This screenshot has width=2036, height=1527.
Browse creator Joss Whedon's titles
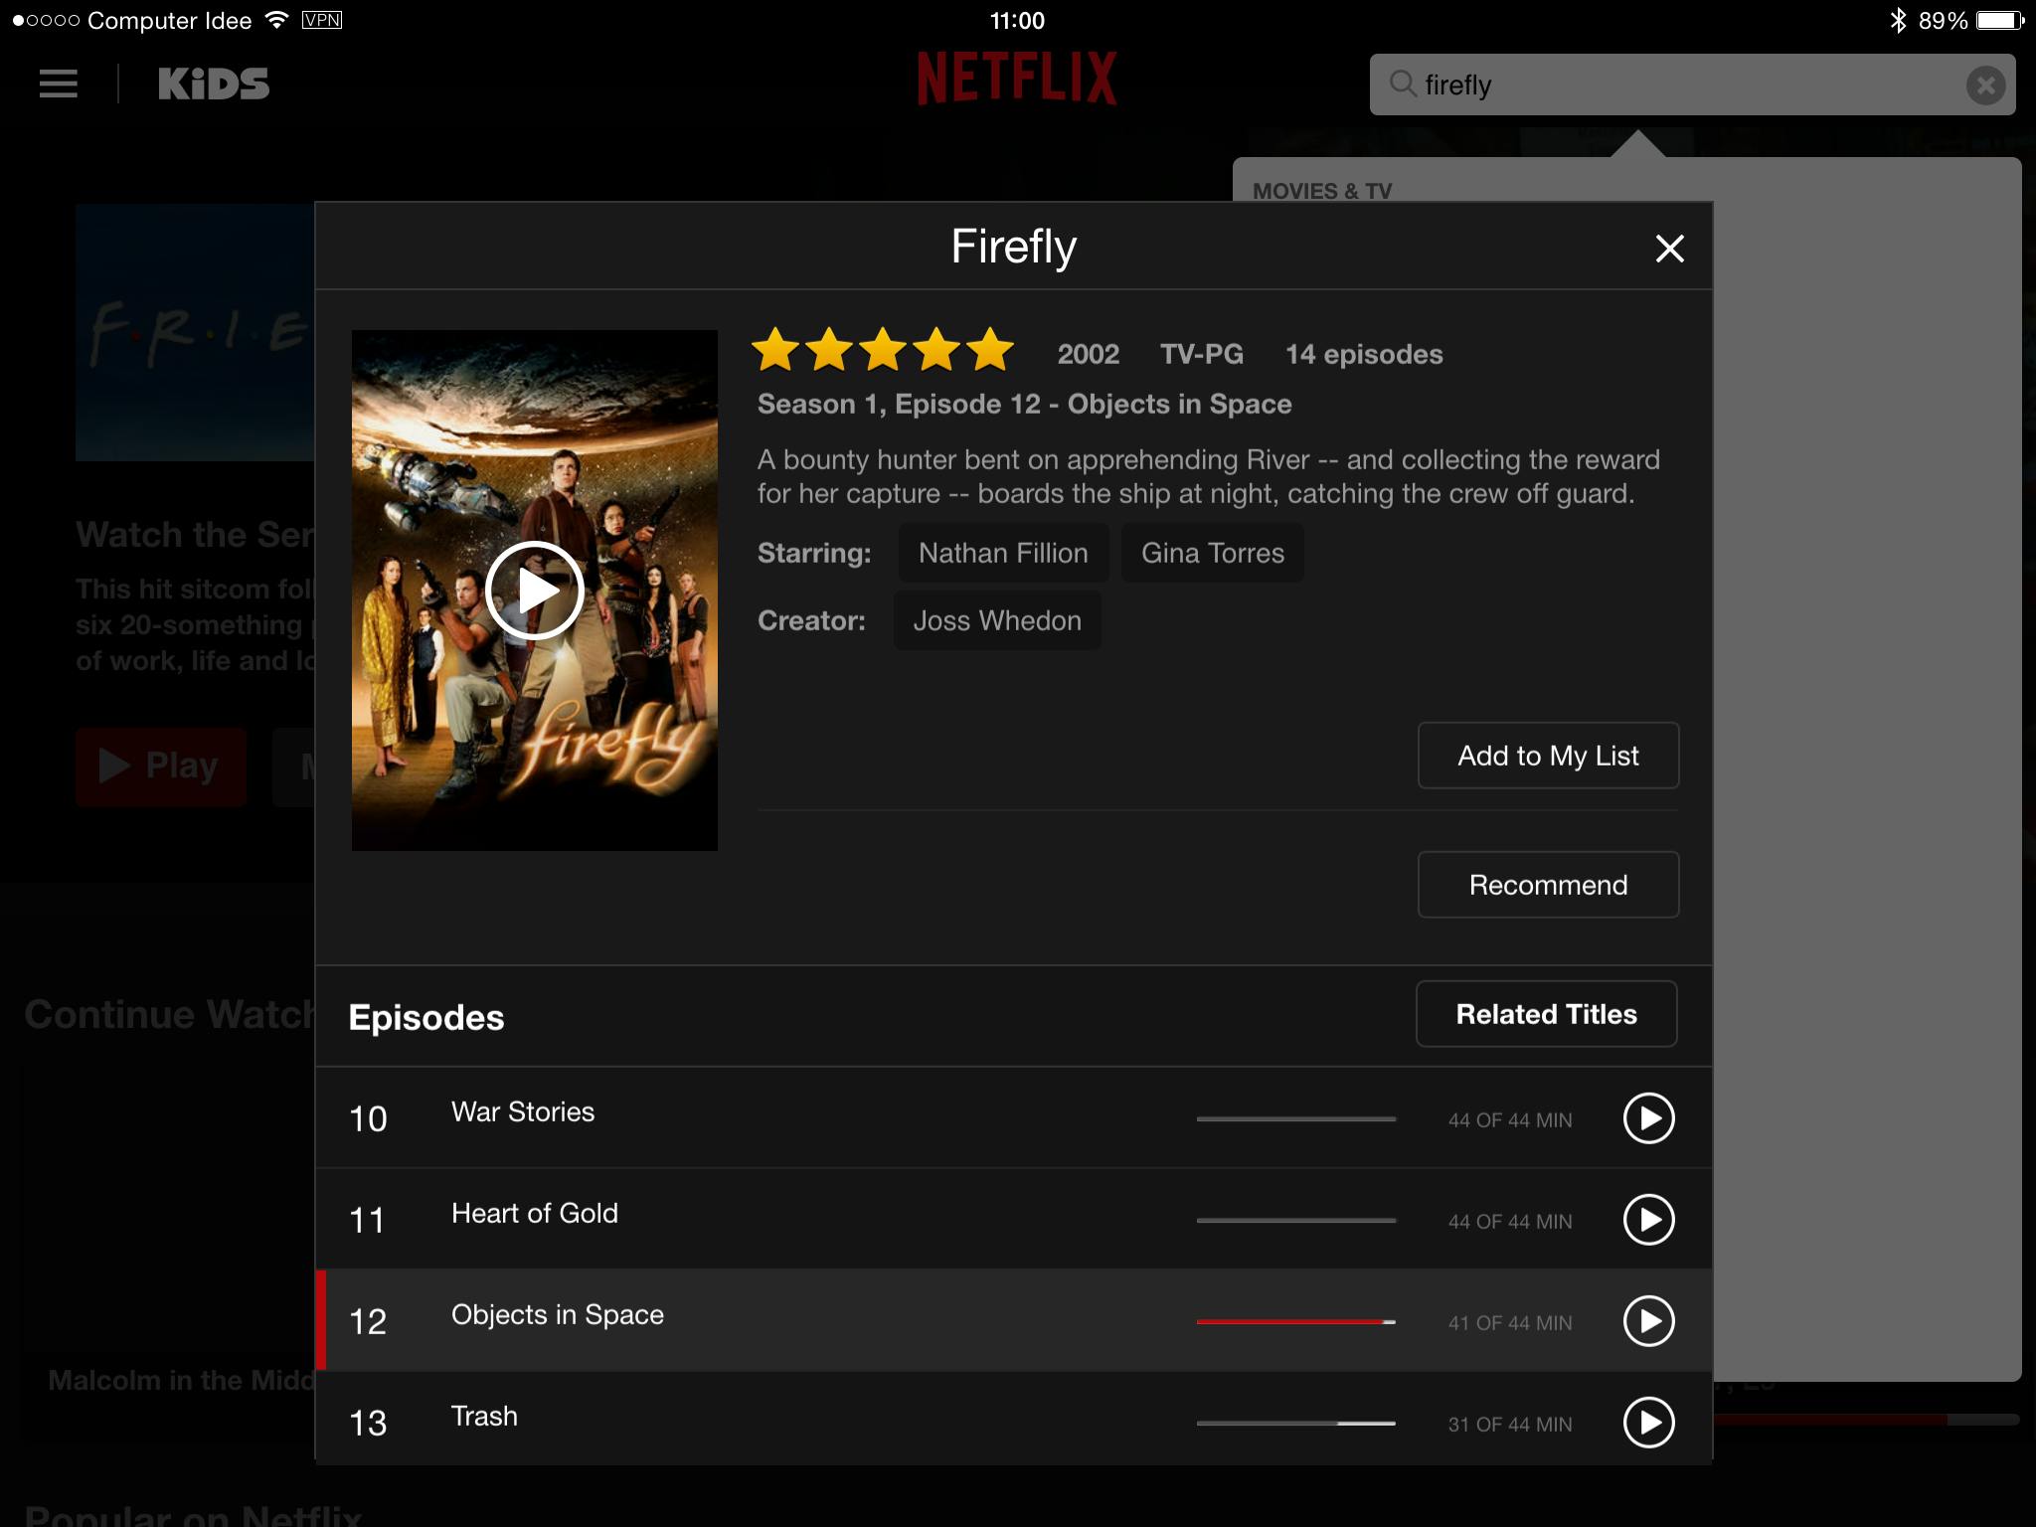click(996, 620)
